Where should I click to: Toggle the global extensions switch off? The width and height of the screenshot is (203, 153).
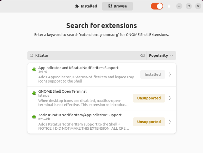click(157, 6)
